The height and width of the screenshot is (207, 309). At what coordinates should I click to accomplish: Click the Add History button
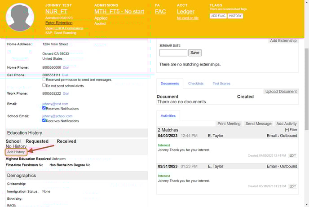tap(16, 152)
